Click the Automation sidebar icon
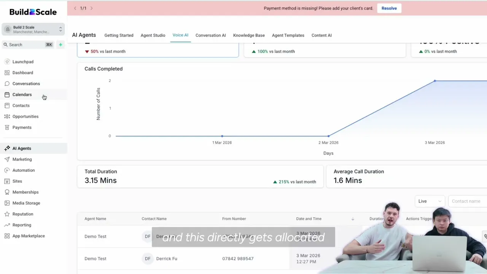Image resolution: width=487 pixels, height=274 pixels. tap(7, 170)
